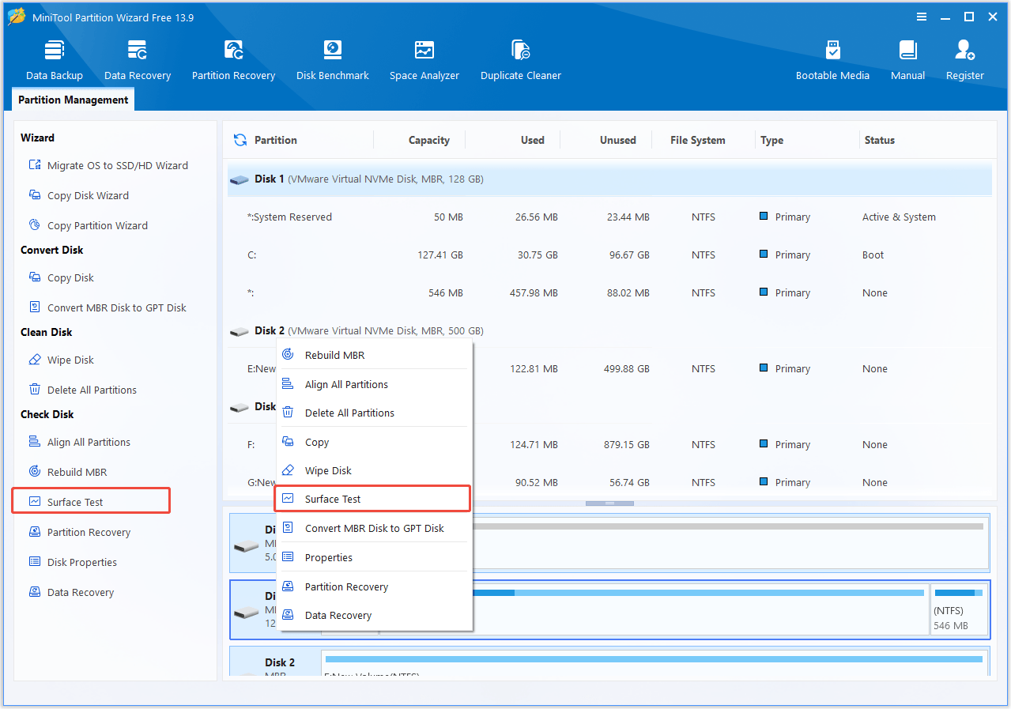The image size is (1011, 709).
Task: Choose Align All Partitions from context menu
Action: 373,384
